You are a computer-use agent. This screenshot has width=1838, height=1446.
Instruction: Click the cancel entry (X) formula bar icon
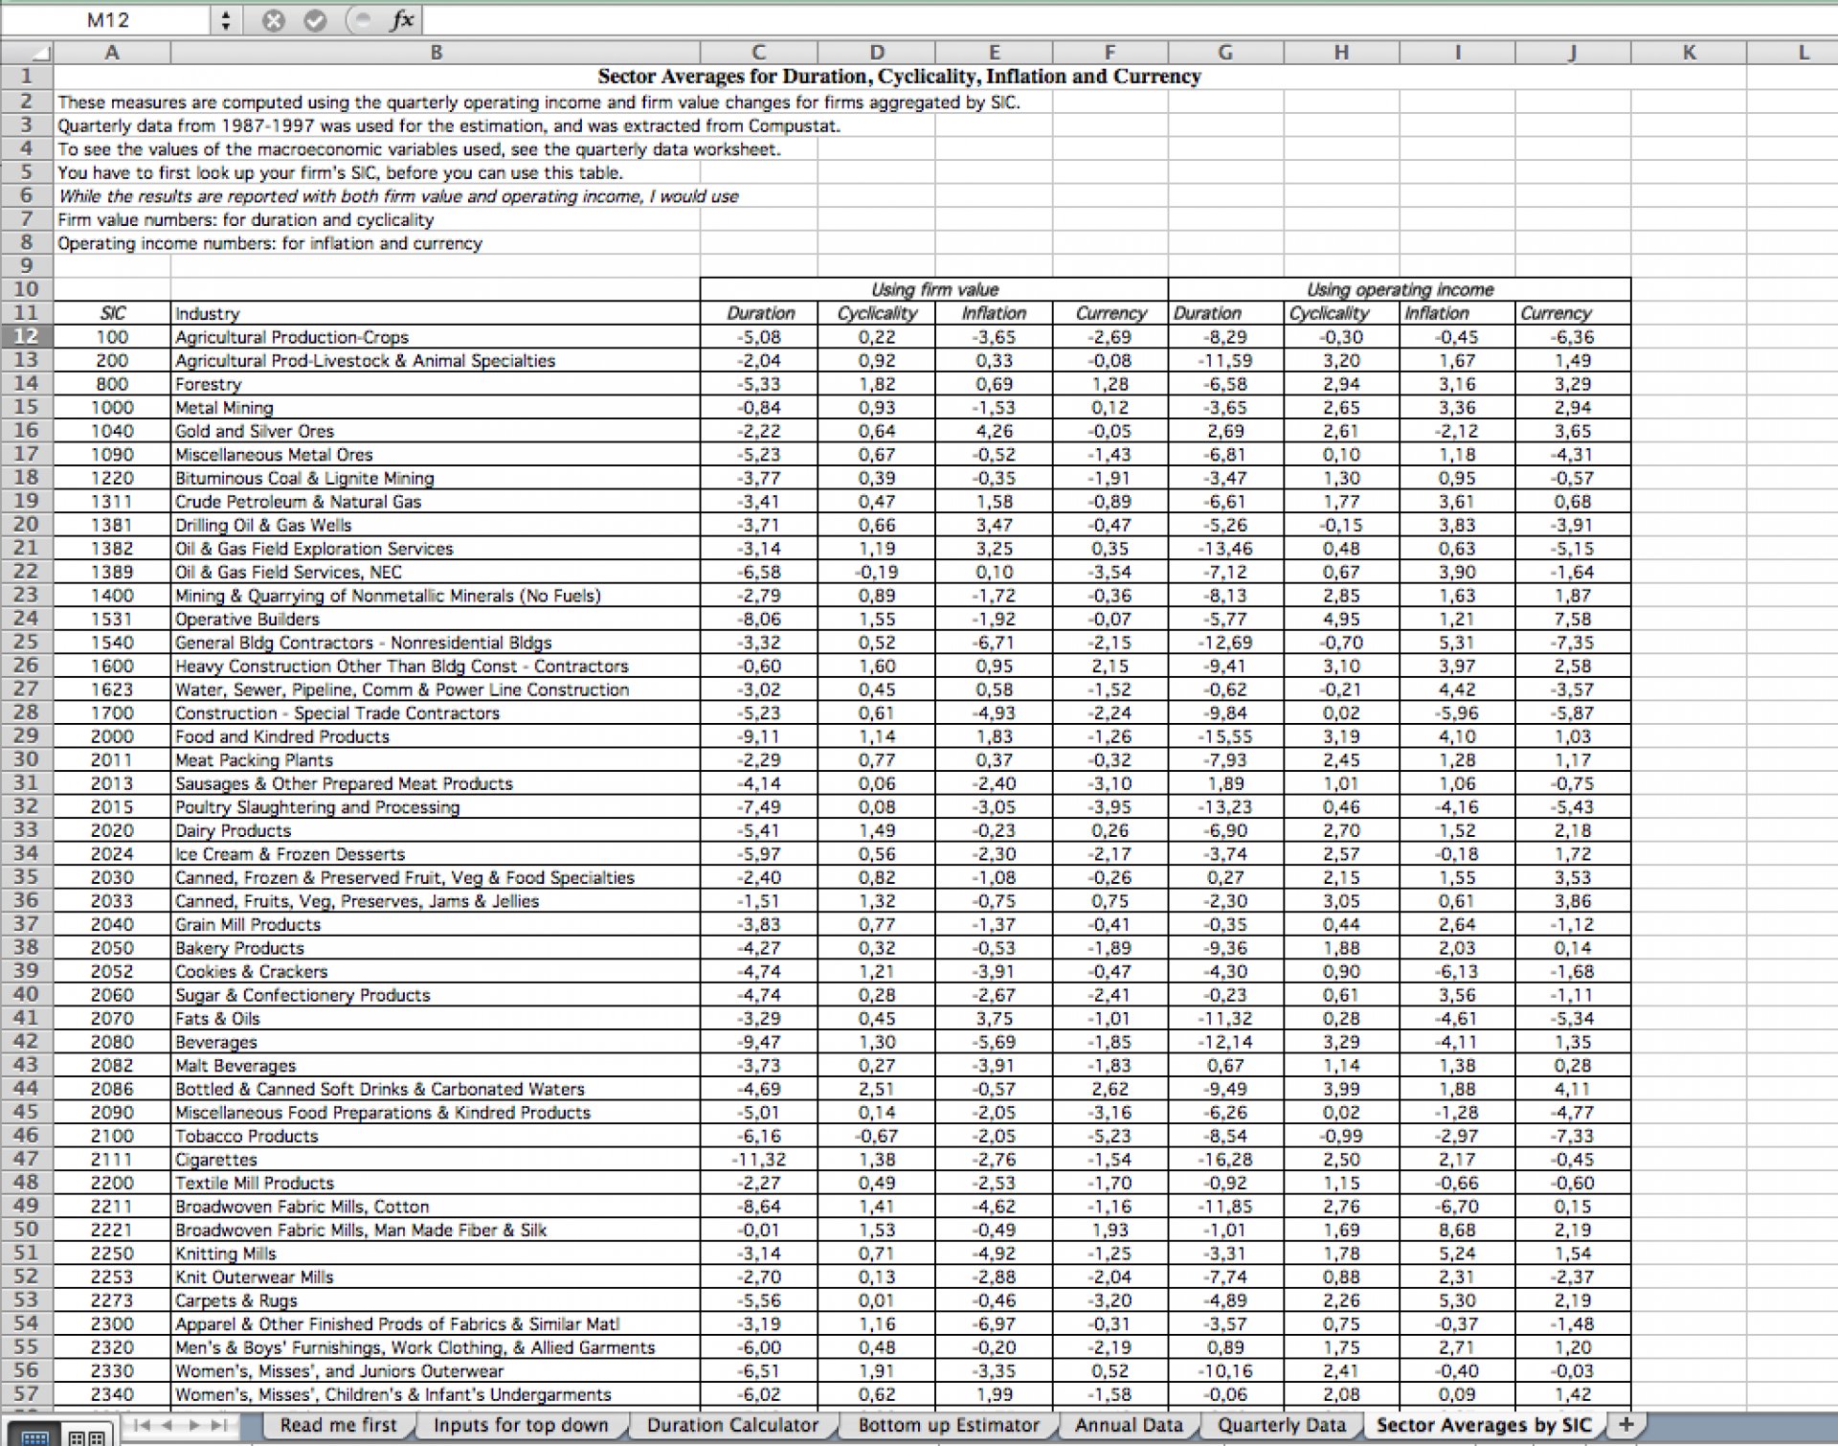coord(274,20)
